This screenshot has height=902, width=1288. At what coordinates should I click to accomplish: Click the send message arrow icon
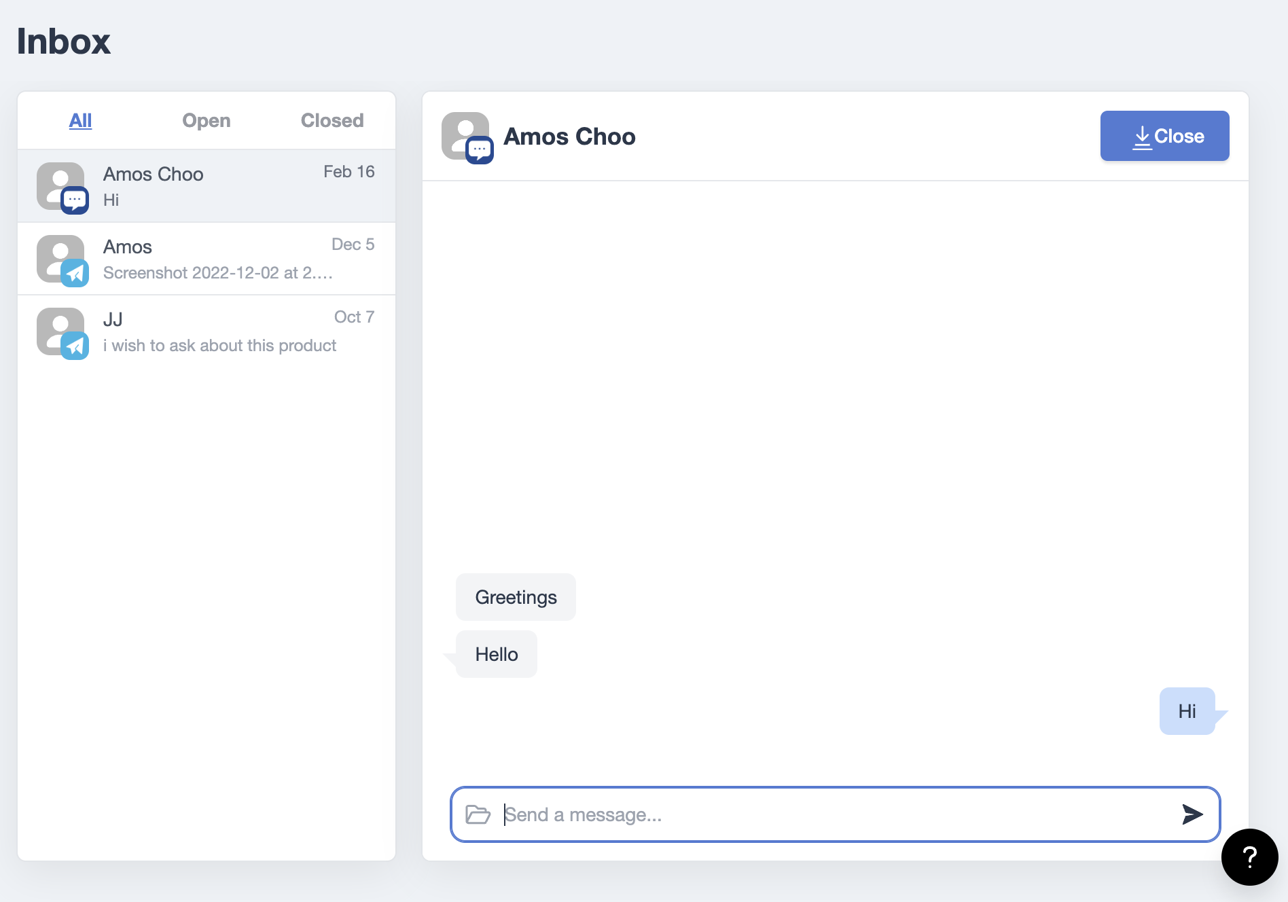(x=1192, y=814)
